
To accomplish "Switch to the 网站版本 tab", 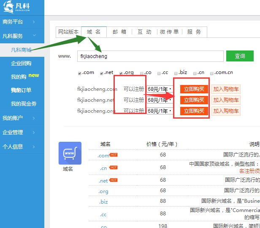I will tap(68, 32).
